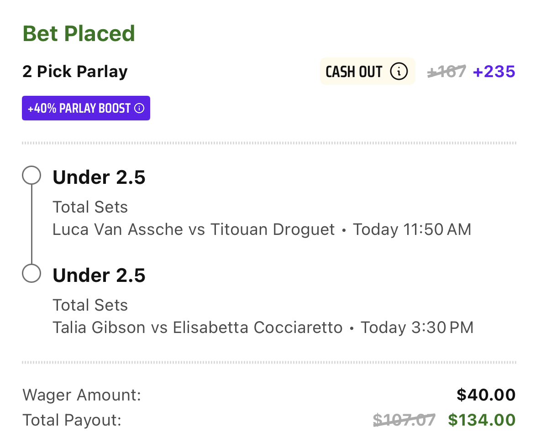Select the first Under 2.5 leg circle
Screen dimensions: 535x442
click(31, 175)
